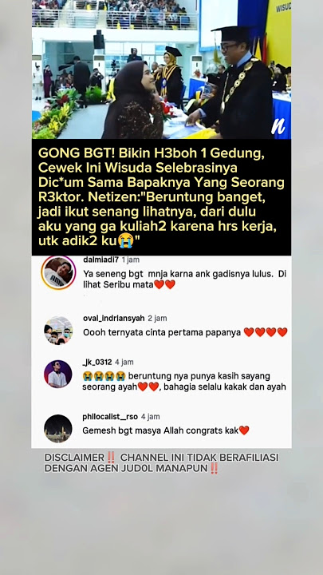Click the disclaimer text about JUD0L
The height and width of the screenshot is (575, 323).
point(161,462)
